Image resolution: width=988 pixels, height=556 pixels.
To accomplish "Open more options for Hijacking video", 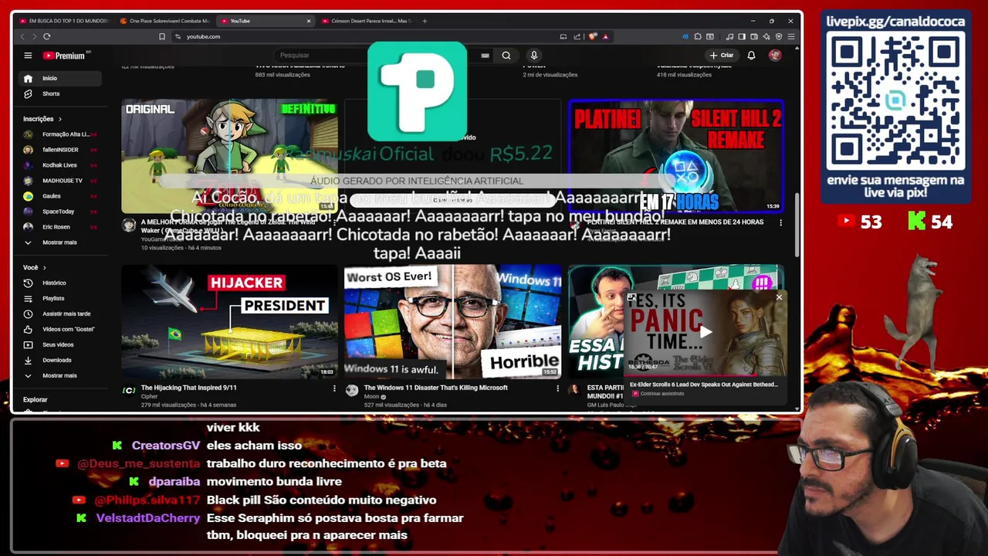I will [x=334, y=388].
